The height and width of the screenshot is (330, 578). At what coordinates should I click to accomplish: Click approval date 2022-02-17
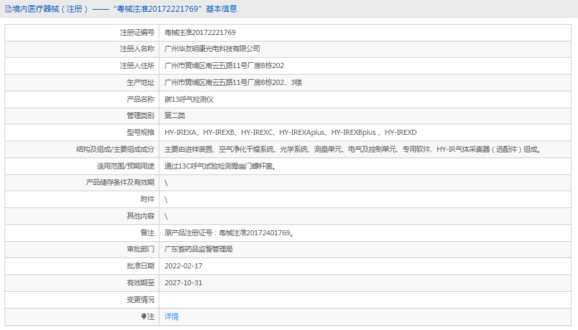(183, 266)
